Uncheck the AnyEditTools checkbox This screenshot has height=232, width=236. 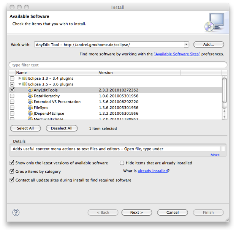click(x=12, y=90)
